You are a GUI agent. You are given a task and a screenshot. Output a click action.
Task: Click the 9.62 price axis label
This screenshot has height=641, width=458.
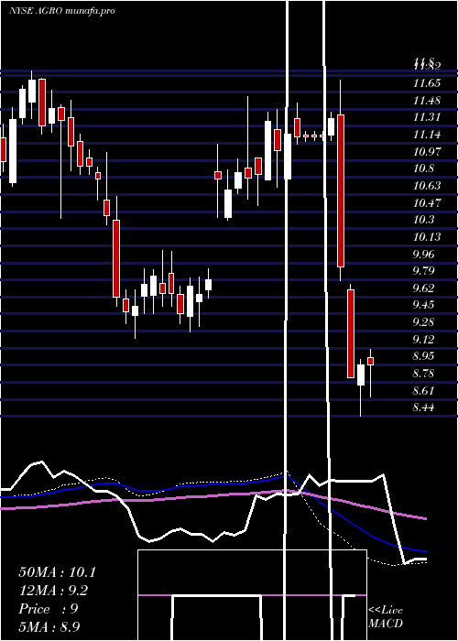pos(423,288)
